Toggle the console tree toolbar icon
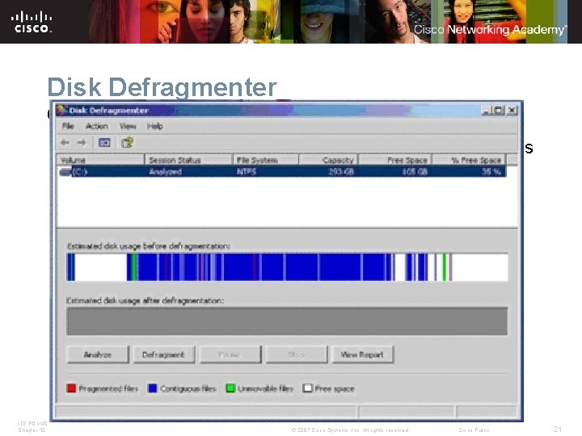Screen dimensions: 582x436 coord(104,142)
